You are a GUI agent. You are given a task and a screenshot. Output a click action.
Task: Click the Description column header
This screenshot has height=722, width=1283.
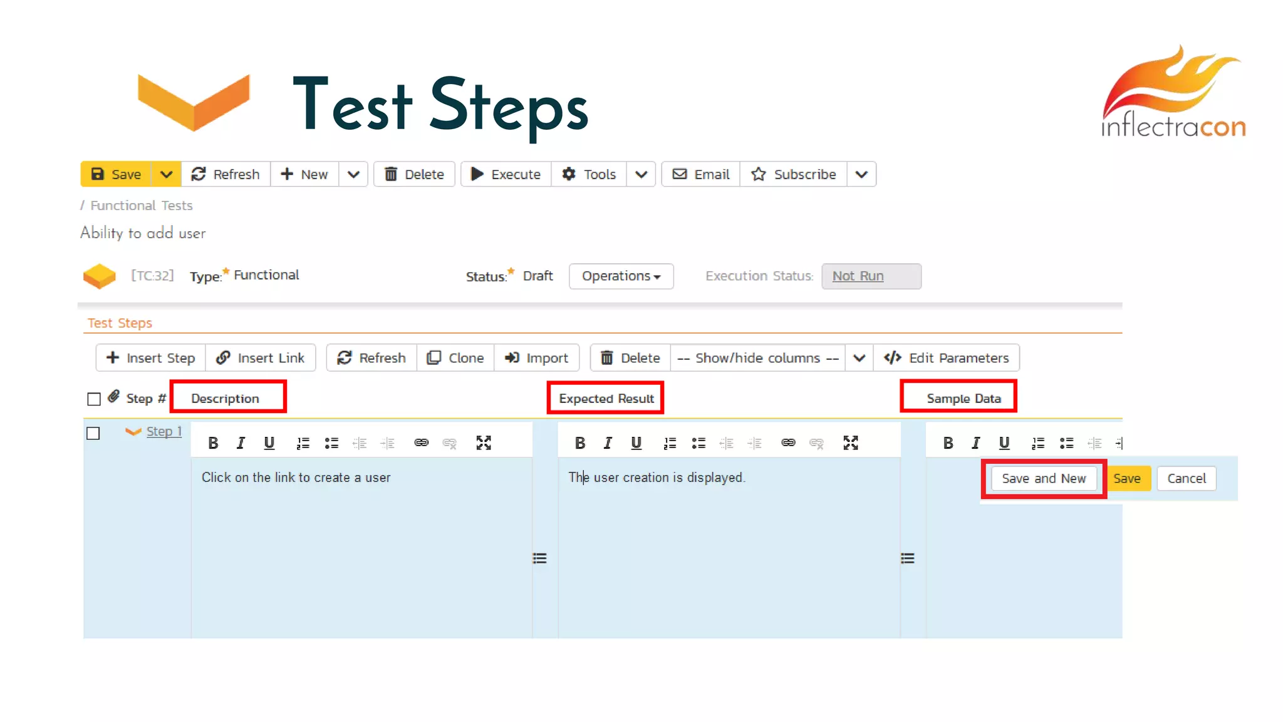(225, 399)
